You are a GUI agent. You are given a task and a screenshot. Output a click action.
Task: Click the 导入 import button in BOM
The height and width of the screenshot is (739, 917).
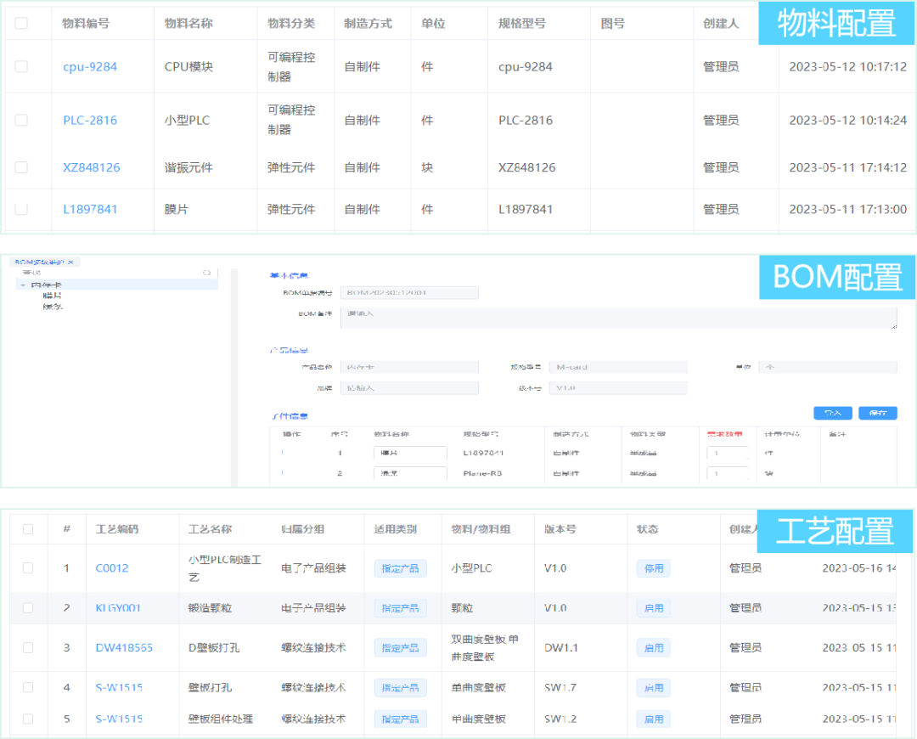pyautogui.click(x=833, y=413)
